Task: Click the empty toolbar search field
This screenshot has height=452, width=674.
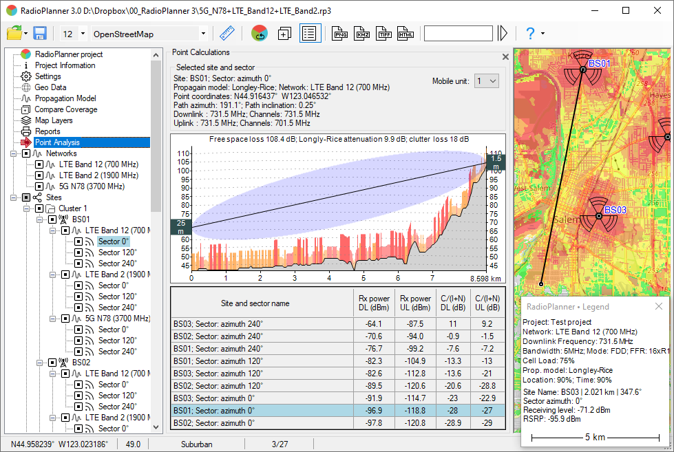Action: pyautogui.click(x=458, y=34)
